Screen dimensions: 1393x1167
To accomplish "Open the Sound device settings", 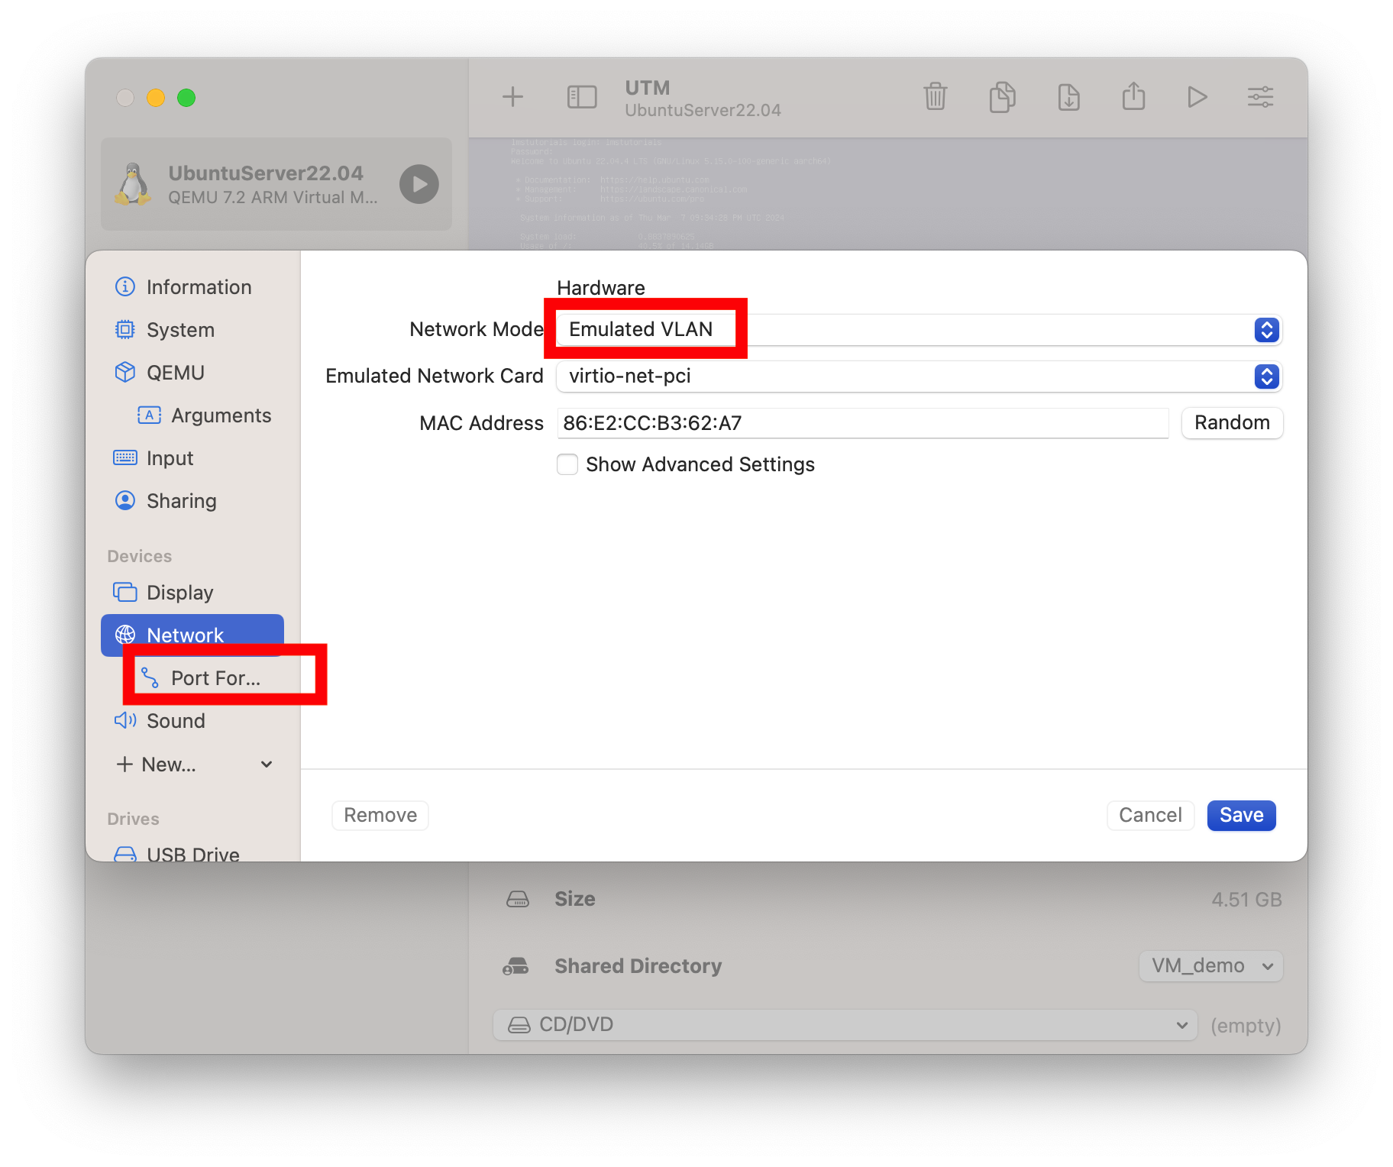I will point(192,721).
